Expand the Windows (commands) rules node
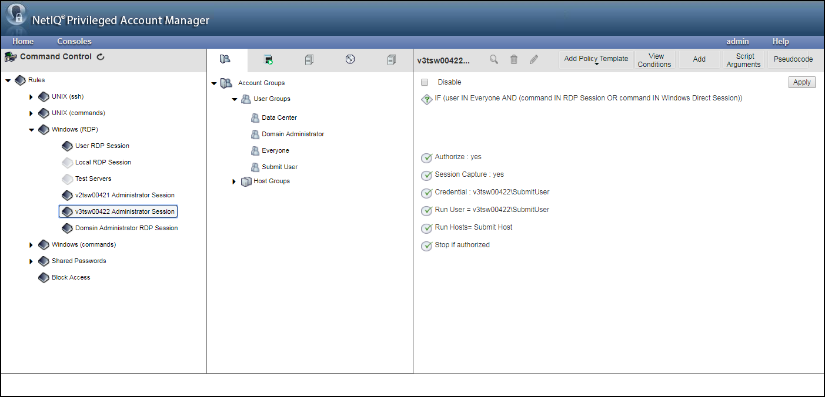This screenshot has height=397, width=825. point(32,245)
